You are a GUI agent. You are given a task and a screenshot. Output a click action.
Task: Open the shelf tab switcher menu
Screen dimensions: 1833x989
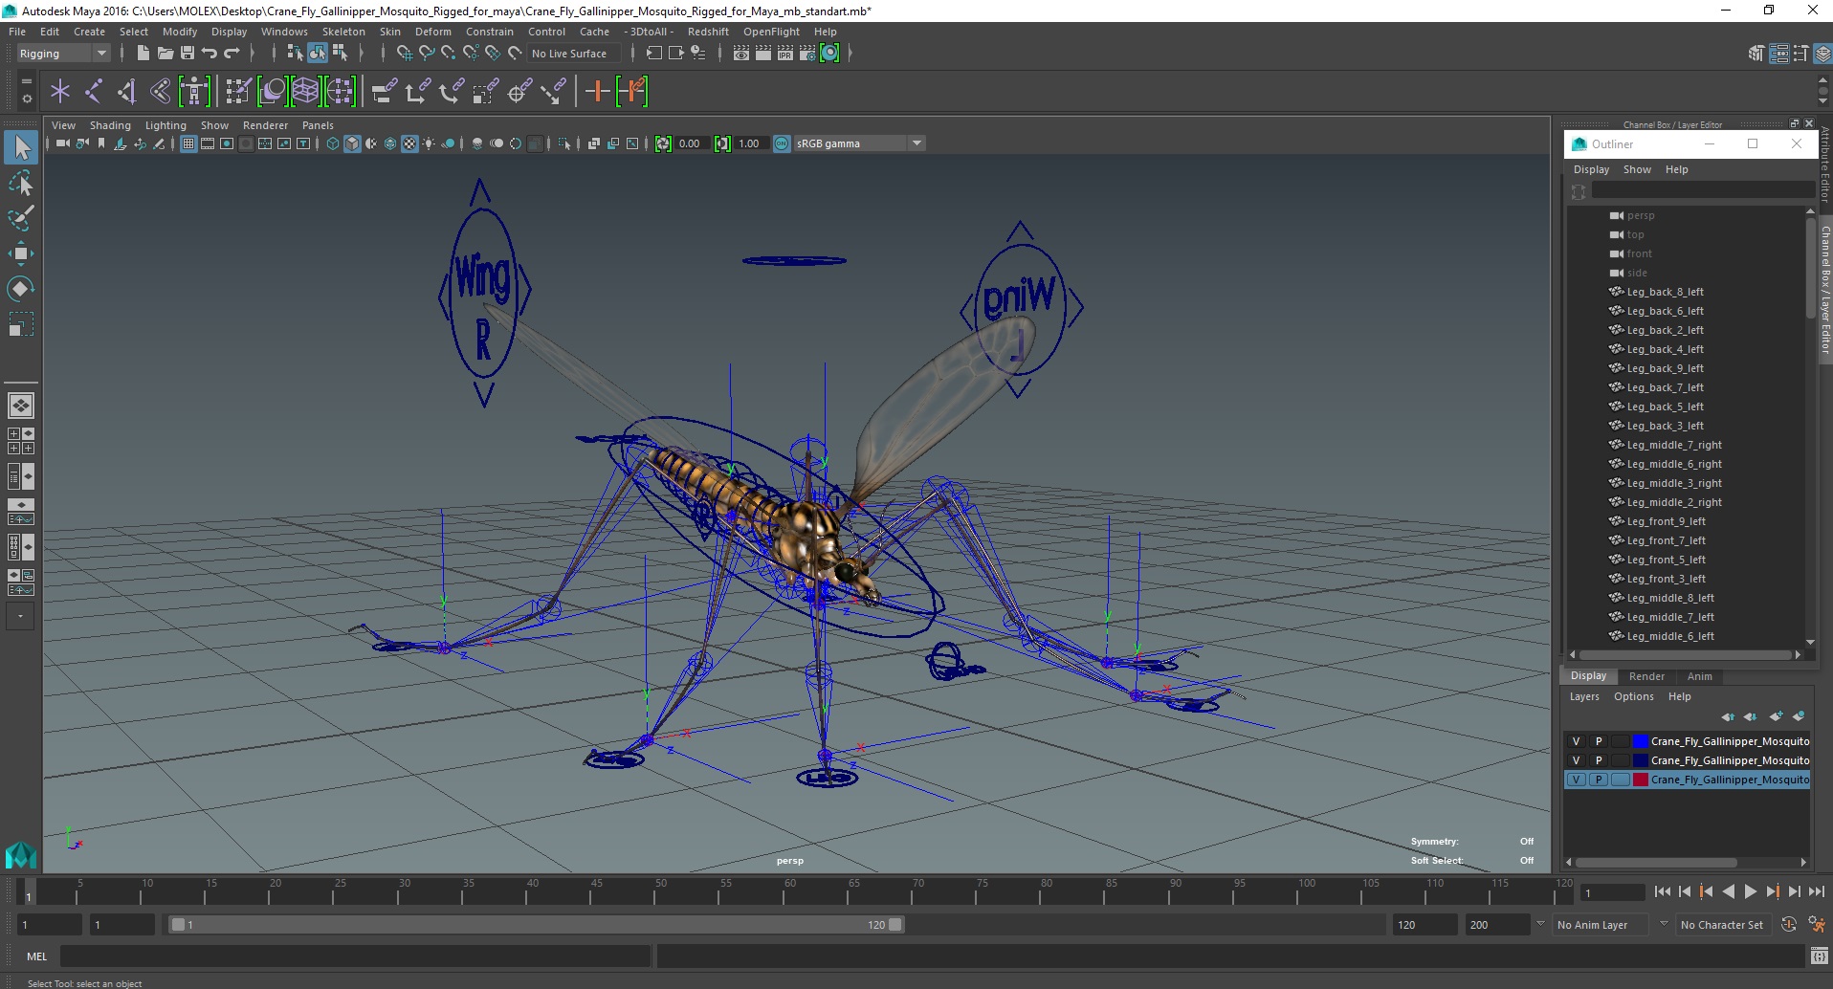(26, 82)
